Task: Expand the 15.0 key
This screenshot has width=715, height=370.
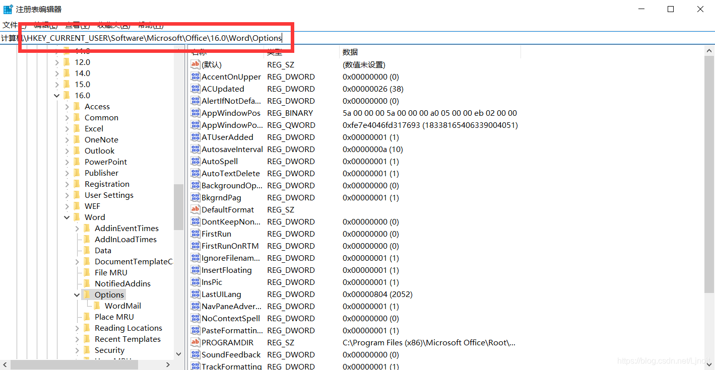Action: click(x=57, y=84)
